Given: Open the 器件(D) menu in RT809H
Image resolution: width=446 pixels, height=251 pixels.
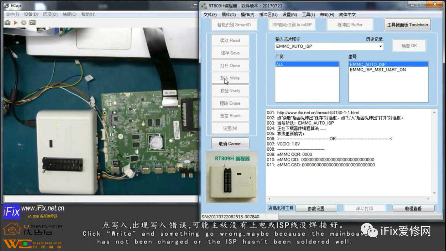Looking at the screenshot, I should pyautogui.click(x=229, y=14).
